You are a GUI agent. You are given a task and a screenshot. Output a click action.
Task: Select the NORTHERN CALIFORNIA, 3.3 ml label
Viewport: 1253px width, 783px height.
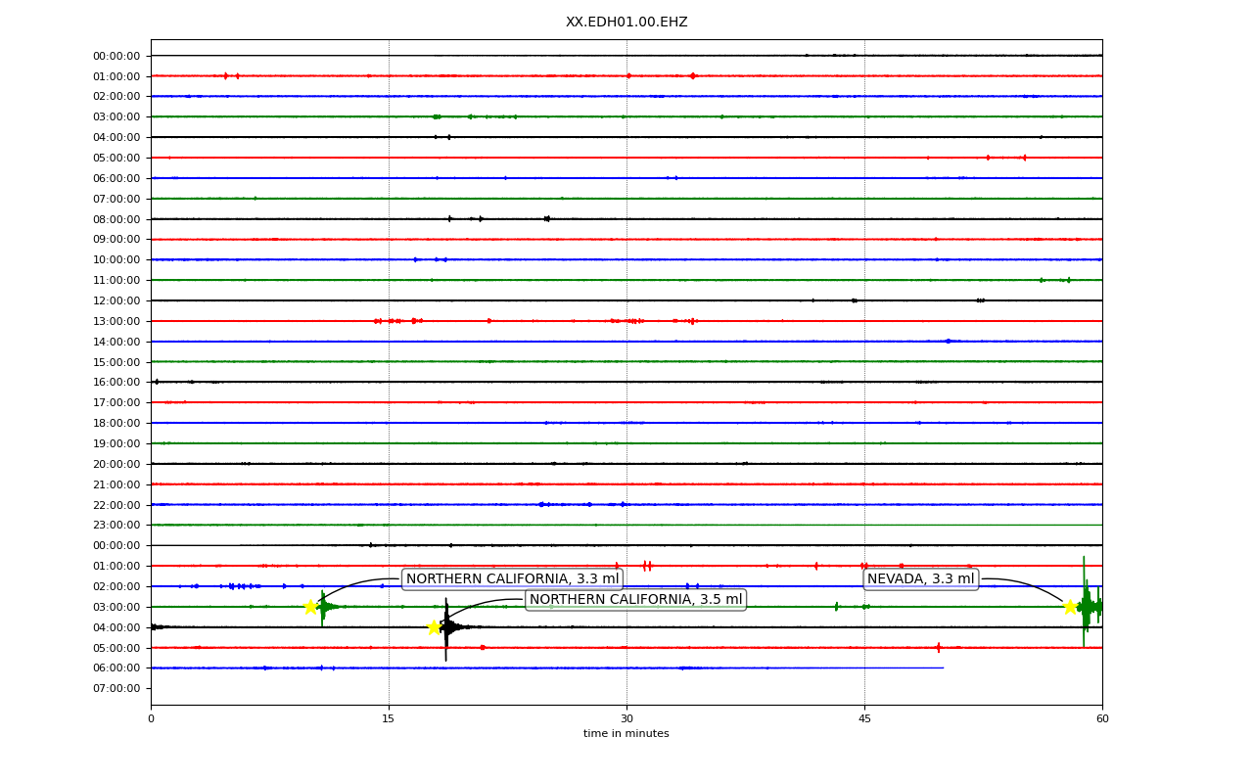click(512, 579)
